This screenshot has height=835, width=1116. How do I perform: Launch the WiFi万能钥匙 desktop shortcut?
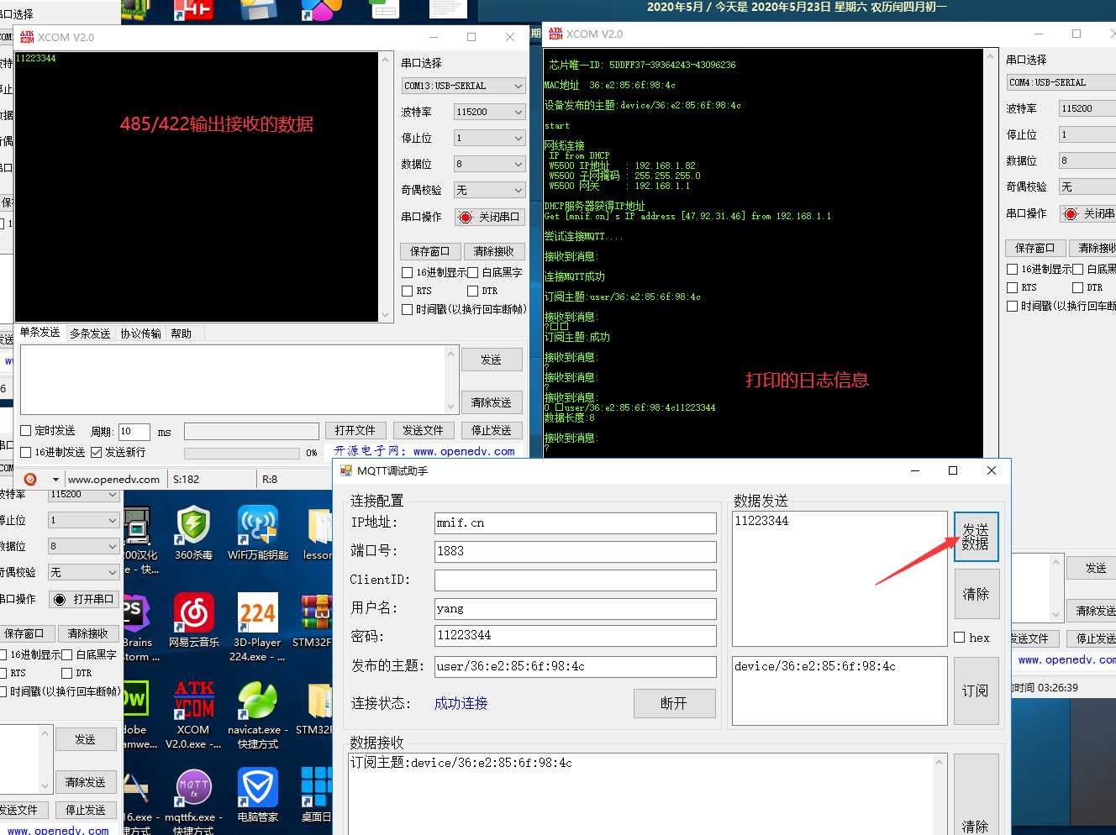(258, 532)
